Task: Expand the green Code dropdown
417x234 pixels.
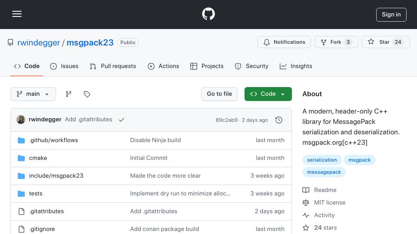Action: pyautogui.click(x=268, y=94)
